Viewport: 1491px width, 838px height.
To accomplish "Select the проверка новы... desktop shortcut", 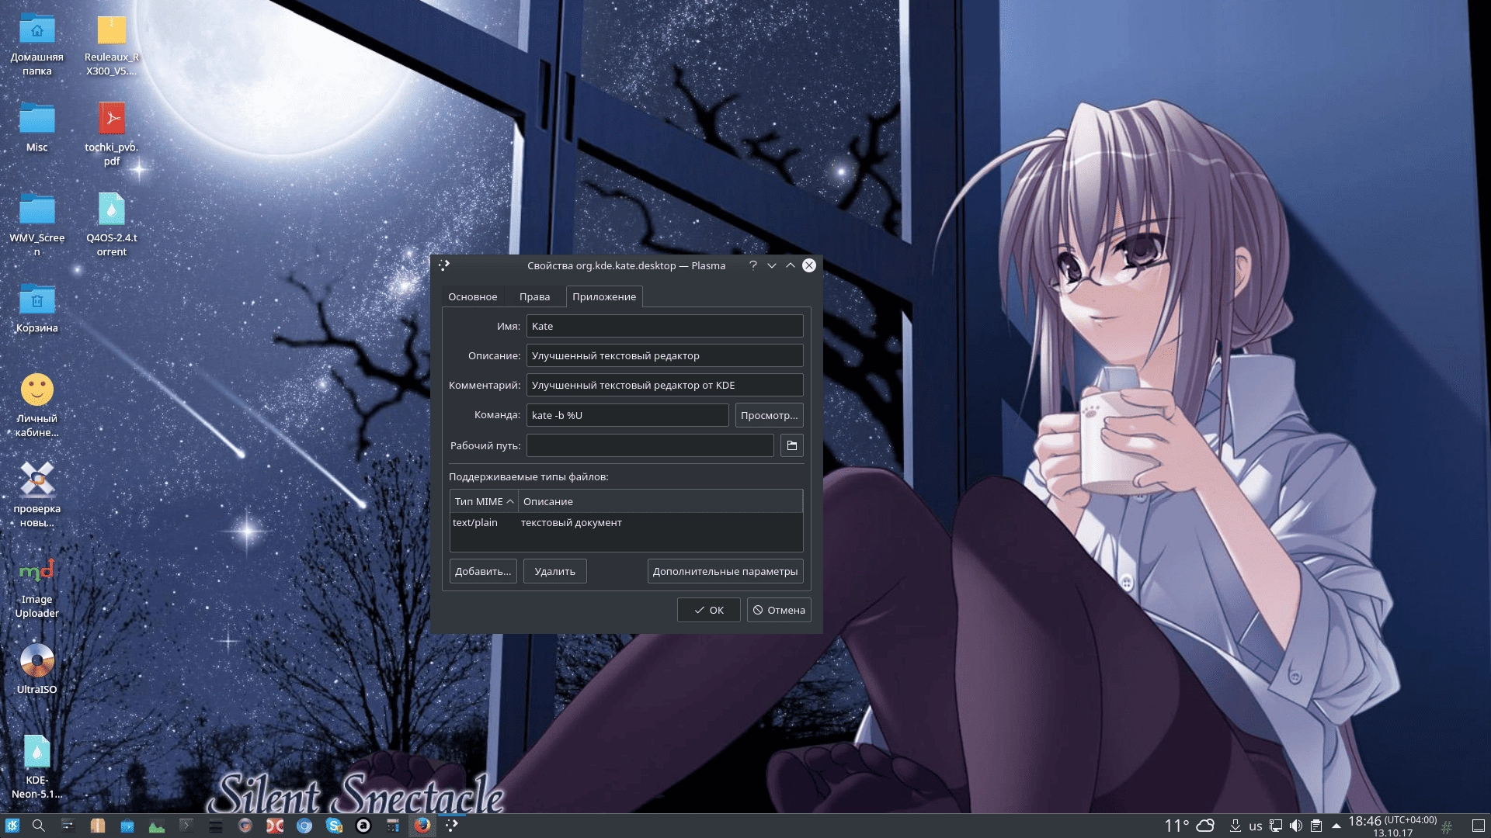I will (x=37, y=495).
